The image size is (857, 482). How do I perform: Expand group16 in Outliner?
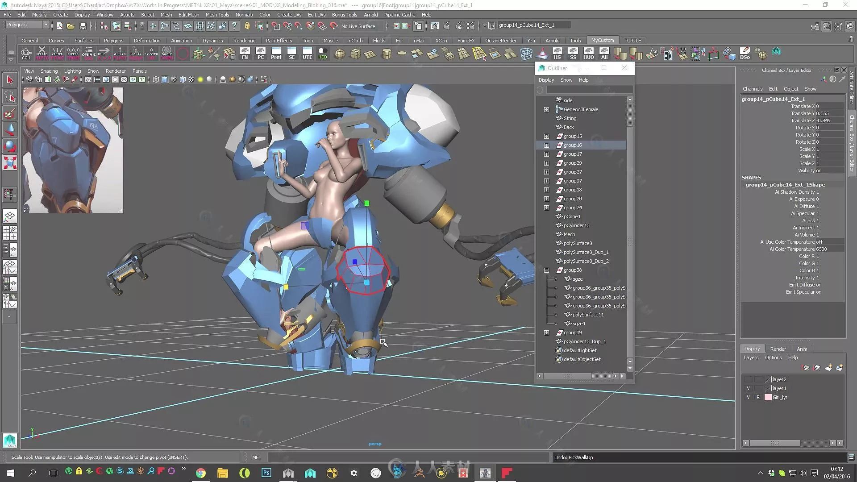point(546,145)
